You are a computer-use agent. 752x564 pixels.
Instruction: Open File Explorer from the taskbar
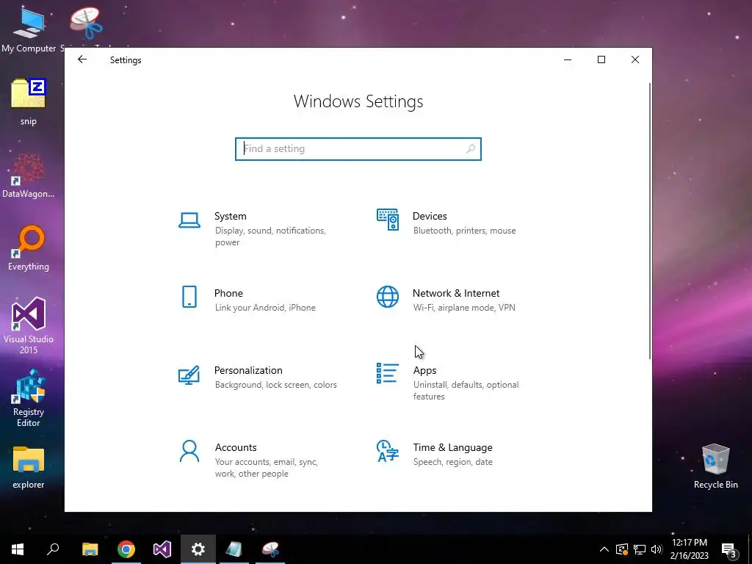(90, 549)
